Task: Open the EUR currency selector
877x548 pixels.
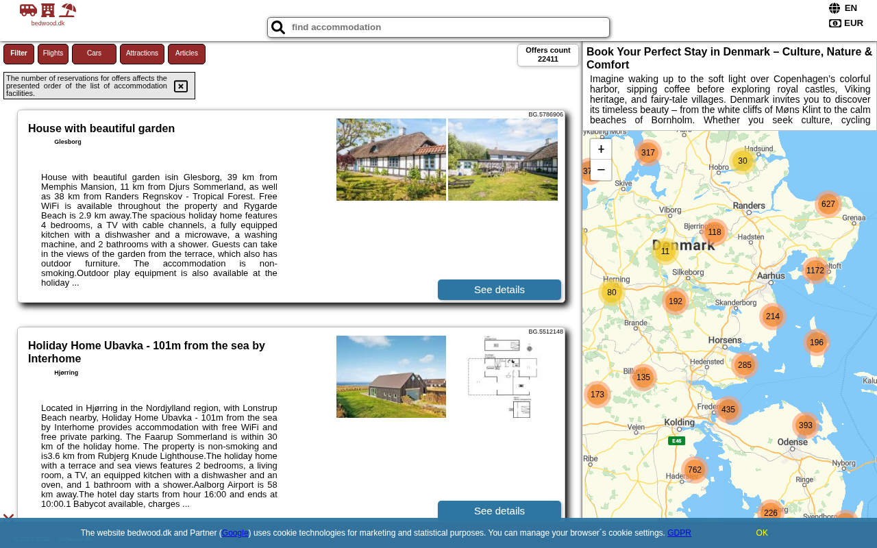Action: tap(853, 23)
